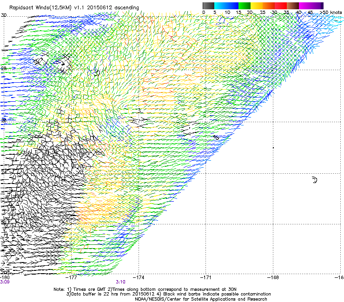
Task: Click the brown 35-40 knots color segment
Action: click(293, 6)
